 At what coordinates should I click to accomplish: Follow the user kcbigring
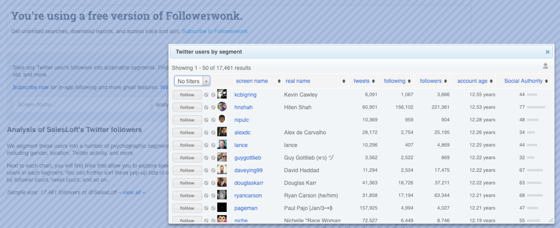pos(187,95)
